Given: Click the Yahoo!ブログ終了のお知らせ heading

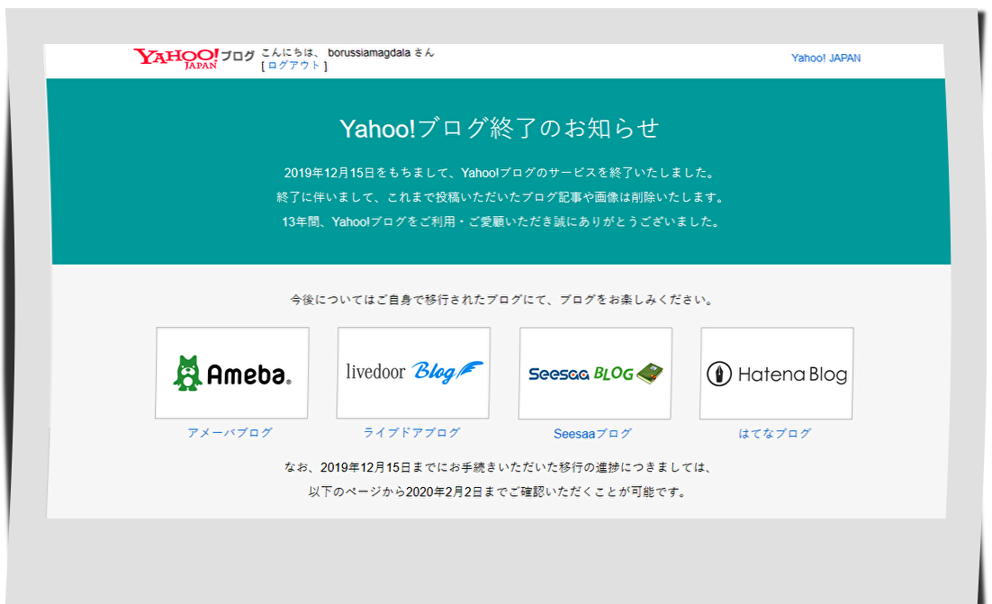Looking at the screenshot, I should point(500,129).
